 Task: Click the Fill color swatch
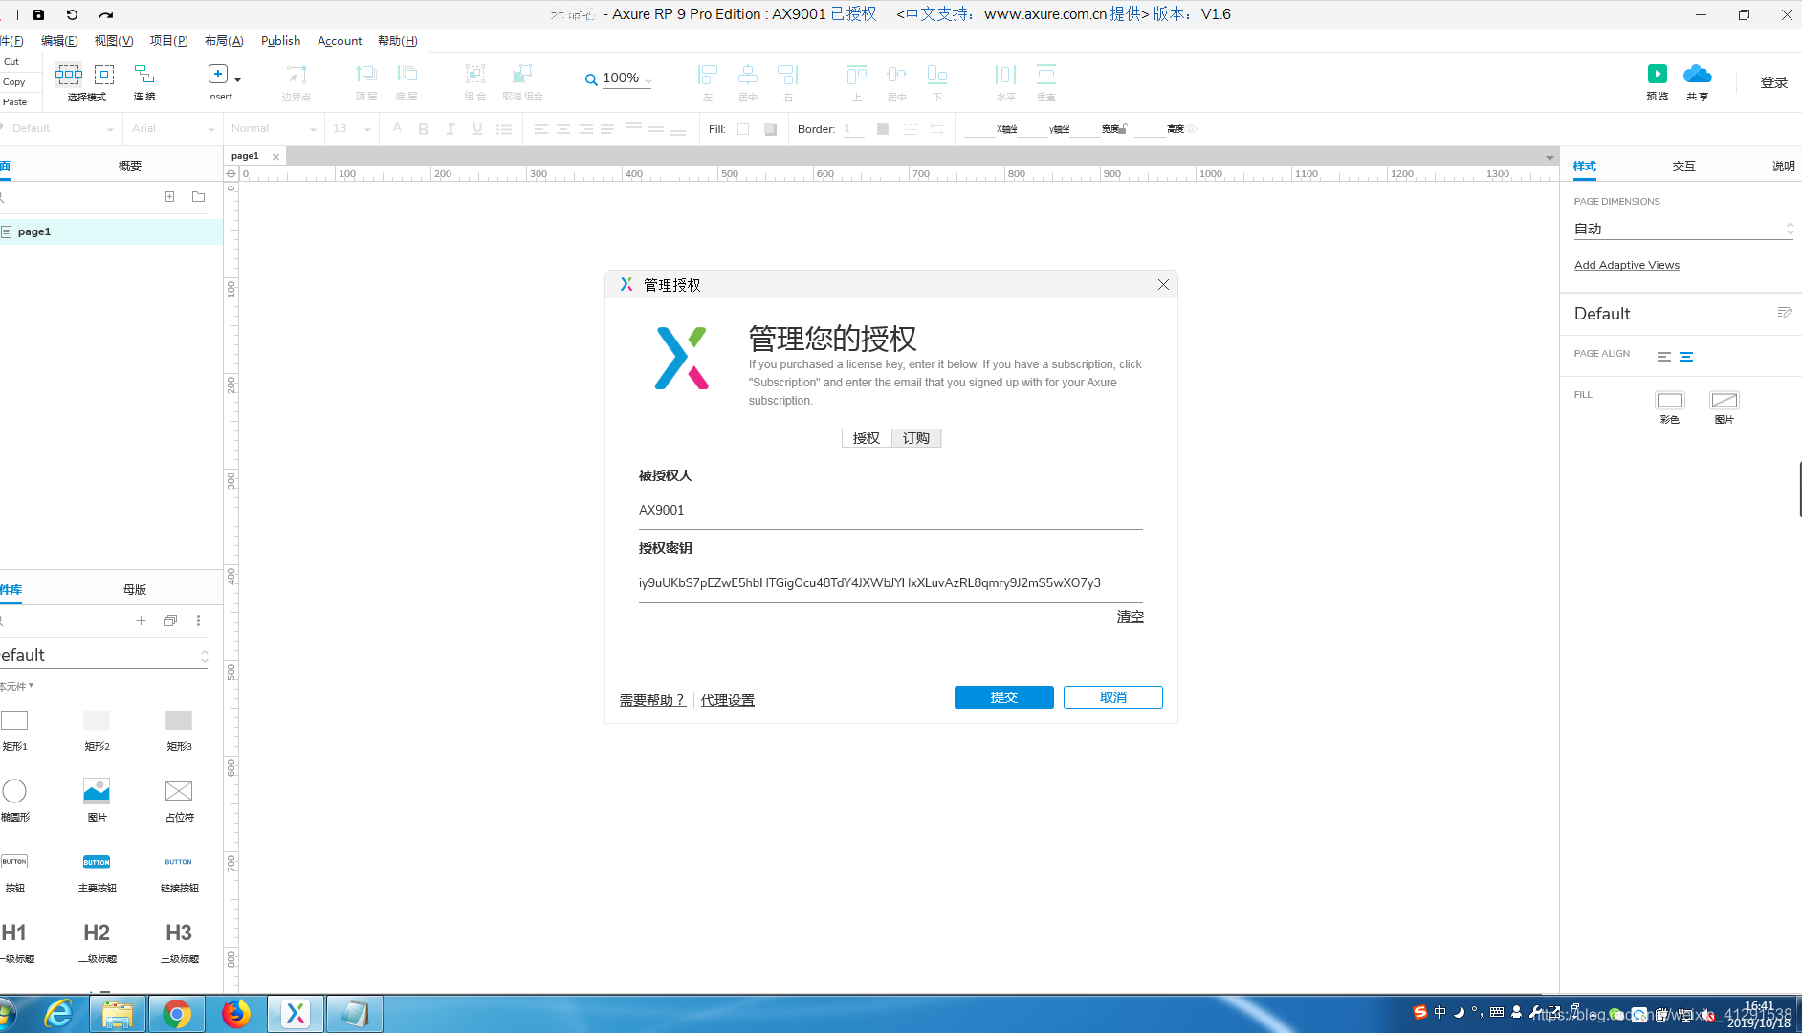(743, 129)
